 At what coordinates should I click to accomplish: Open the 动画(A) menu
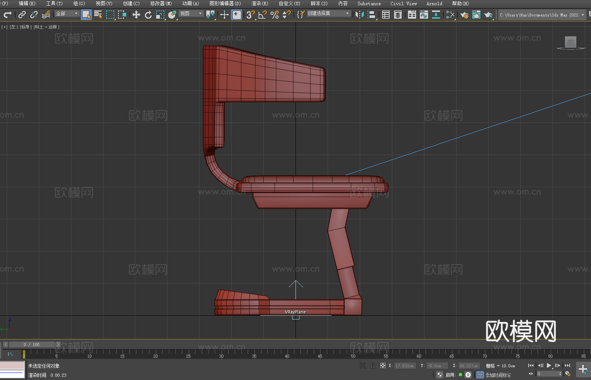pyautogui.click(x=191, y=4)
